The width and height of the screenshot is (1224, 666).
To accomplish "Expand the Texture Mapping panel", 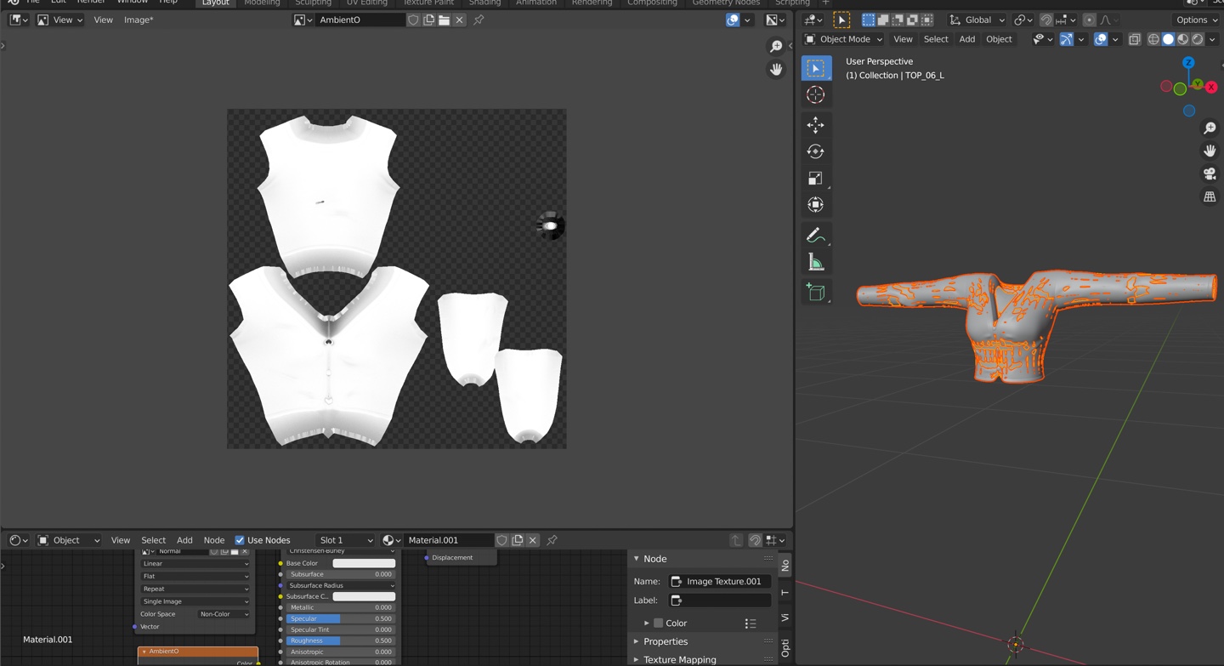I will 679,659.
